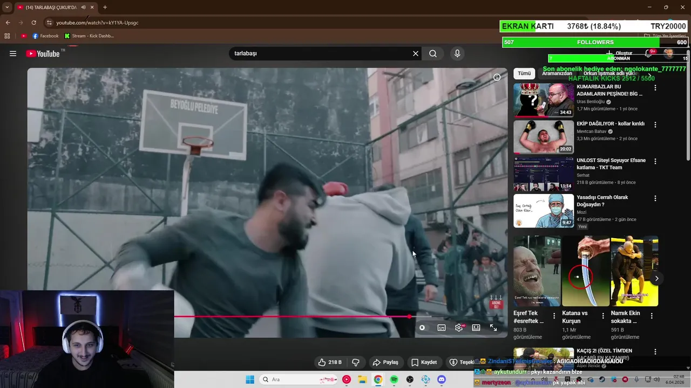Screen dimensions: 691x388
Task: Open 'KUMARBAZLAR BU ADAMLARIN PEŞİNDE' video thumbnail
Action: pyautogui.click(x=544, y=100)
